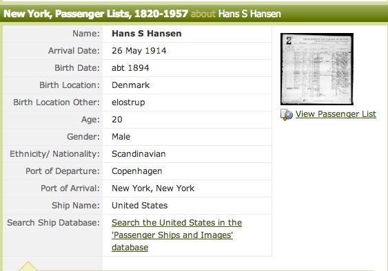Click the elostrup birth location value
This screenshot has width=388, height=271.
(128, 102)
